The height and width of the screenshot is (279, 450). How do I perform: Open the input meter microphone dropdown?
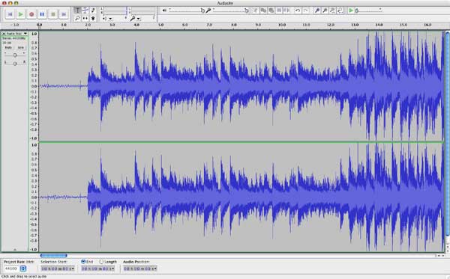(x=135, y=19)
